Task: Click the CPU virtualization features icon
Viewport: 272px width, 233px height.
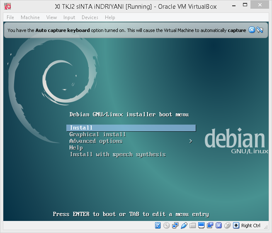Action: [x=219, y=226]
